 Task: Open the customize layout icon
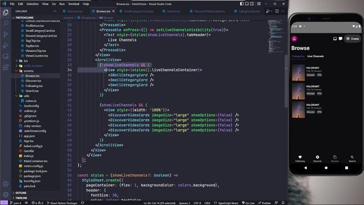(x=259, y=4)
